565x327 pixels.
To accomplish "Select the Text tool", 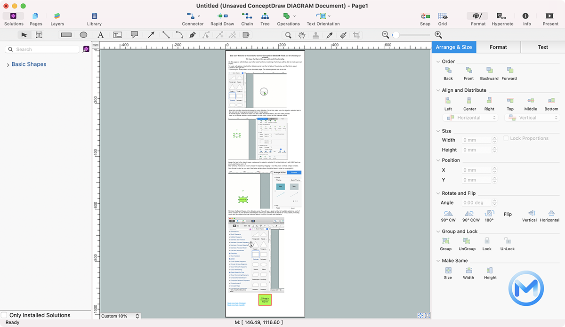I will [100, 35].
